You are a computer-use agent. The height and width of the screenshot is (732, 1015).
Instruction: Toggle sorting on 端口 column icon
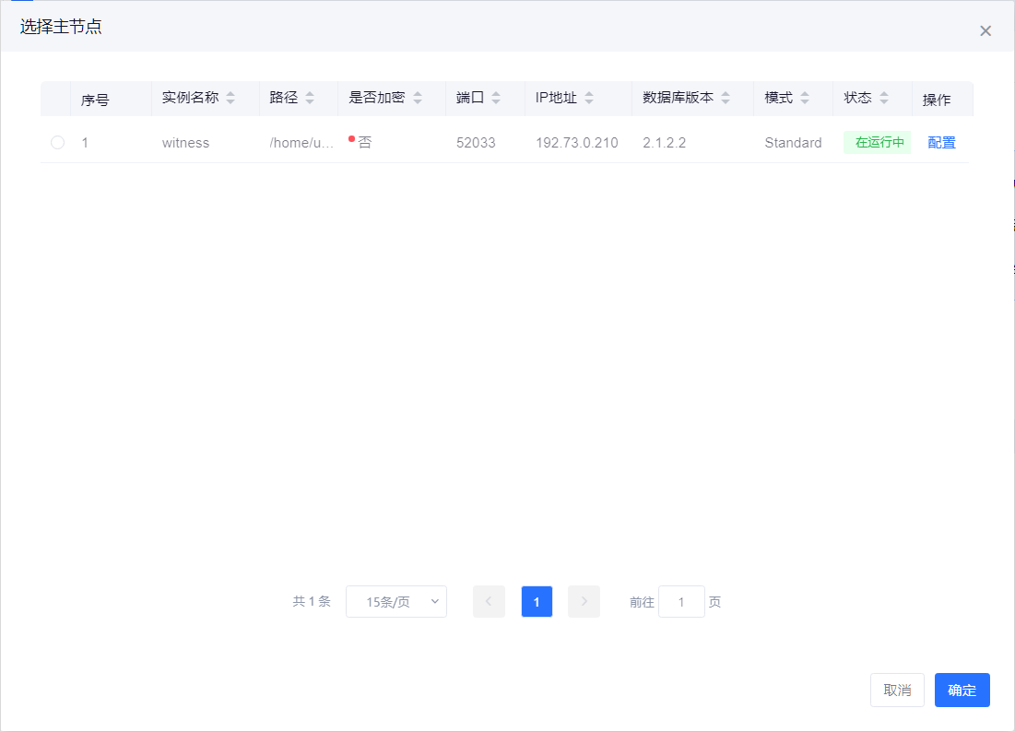[496, 98]
